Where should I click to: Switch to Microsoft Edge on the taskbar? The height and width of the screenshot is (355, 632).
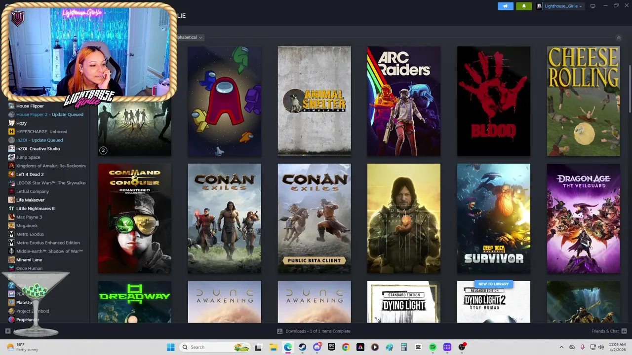(x=288, y=347)
